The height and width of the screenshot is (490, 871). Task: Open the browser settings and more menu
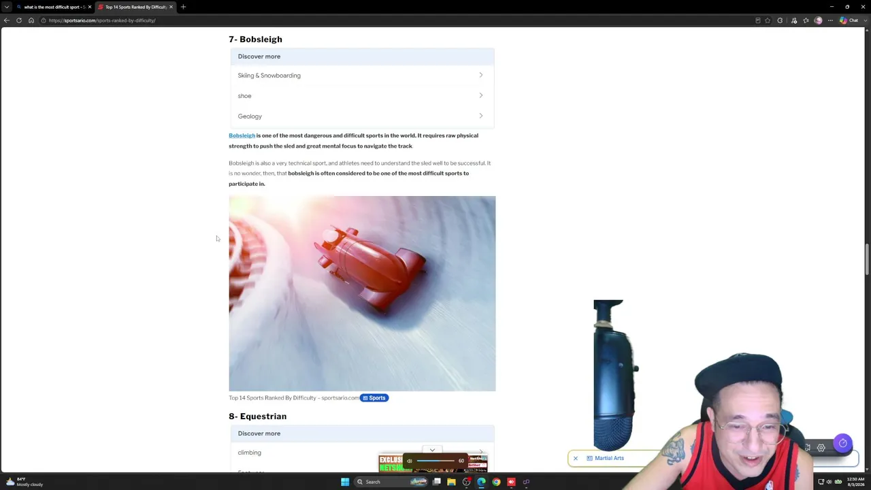[830, 20]
